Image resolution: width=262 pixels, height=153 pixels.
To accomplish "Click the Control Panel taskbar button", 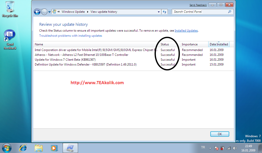I will pyautogui.click(x=70, y=148).
